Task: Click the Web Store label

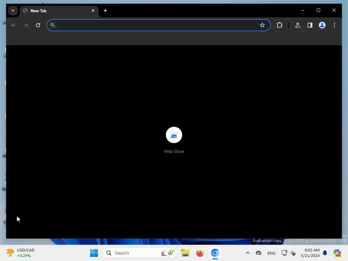Action: (174, 151)
